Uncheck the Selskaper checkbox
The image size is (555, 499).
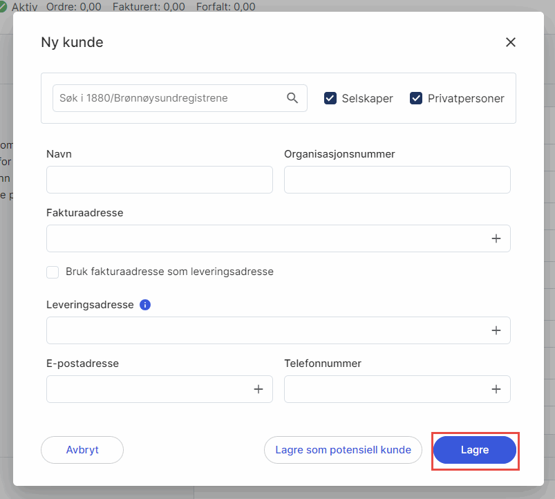tap(330, 98)
